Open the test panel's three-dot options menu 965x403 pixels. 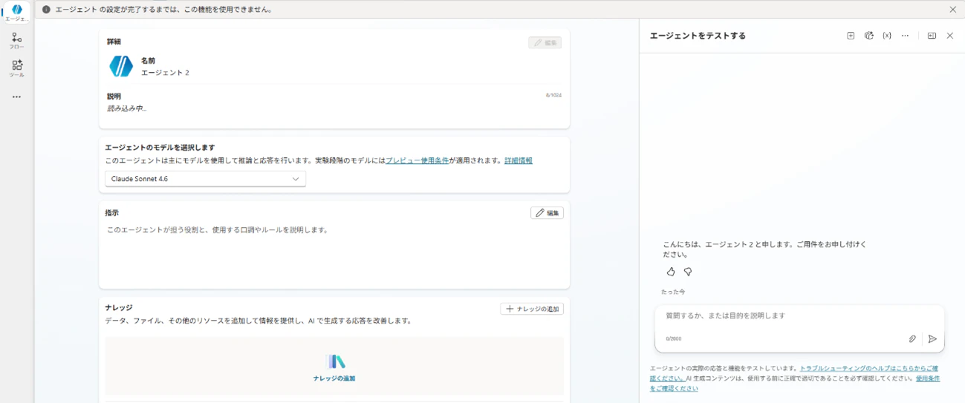click(x=905, y=36)
